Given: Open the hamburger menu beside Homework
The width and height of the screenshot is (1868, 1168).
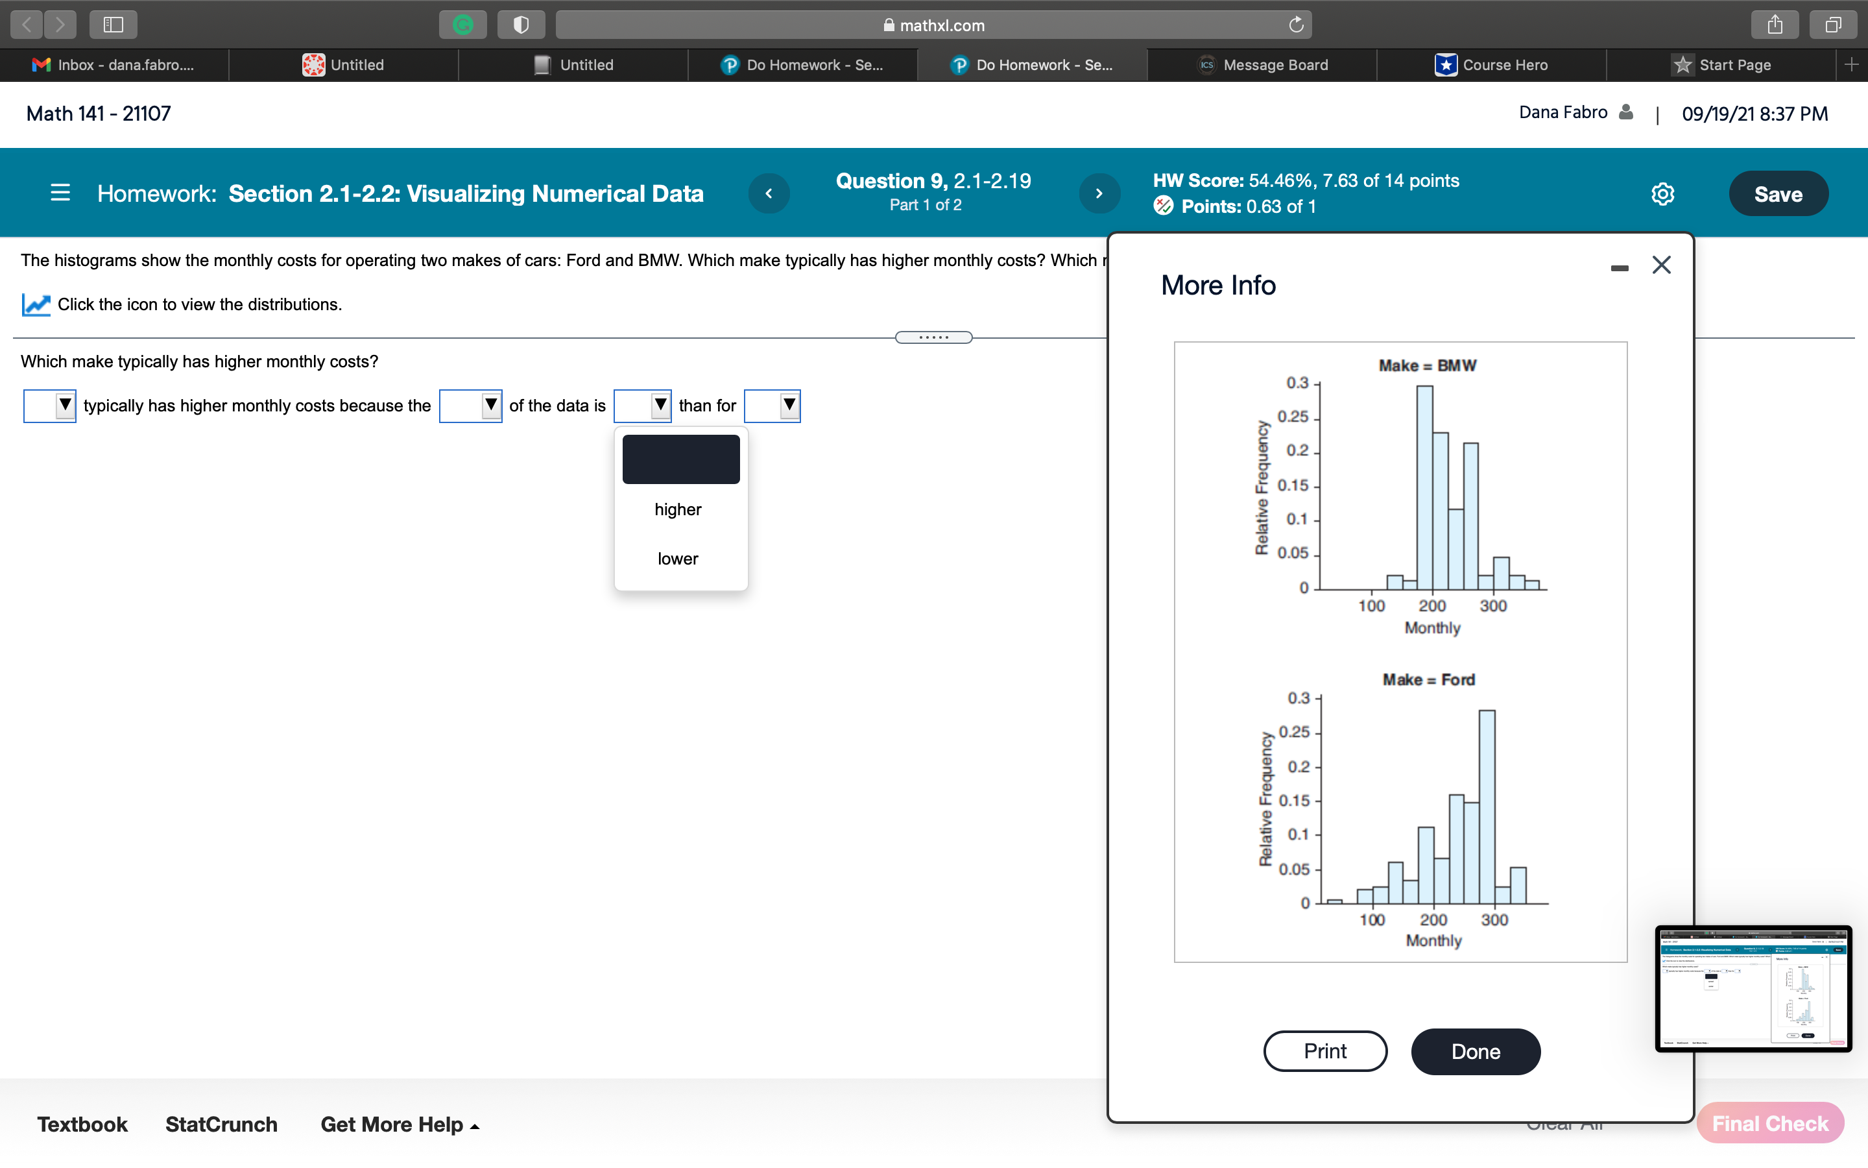Looking at the screenshot, I should tap(60, 193).
